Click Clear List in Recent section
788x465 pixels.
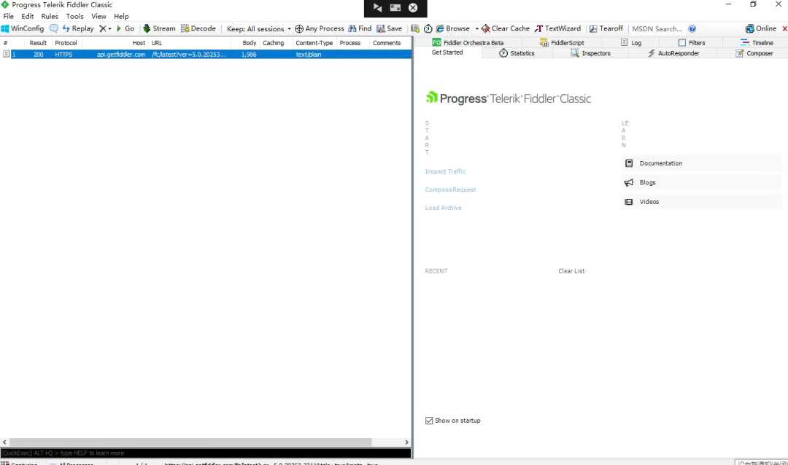tap(571, 271)
